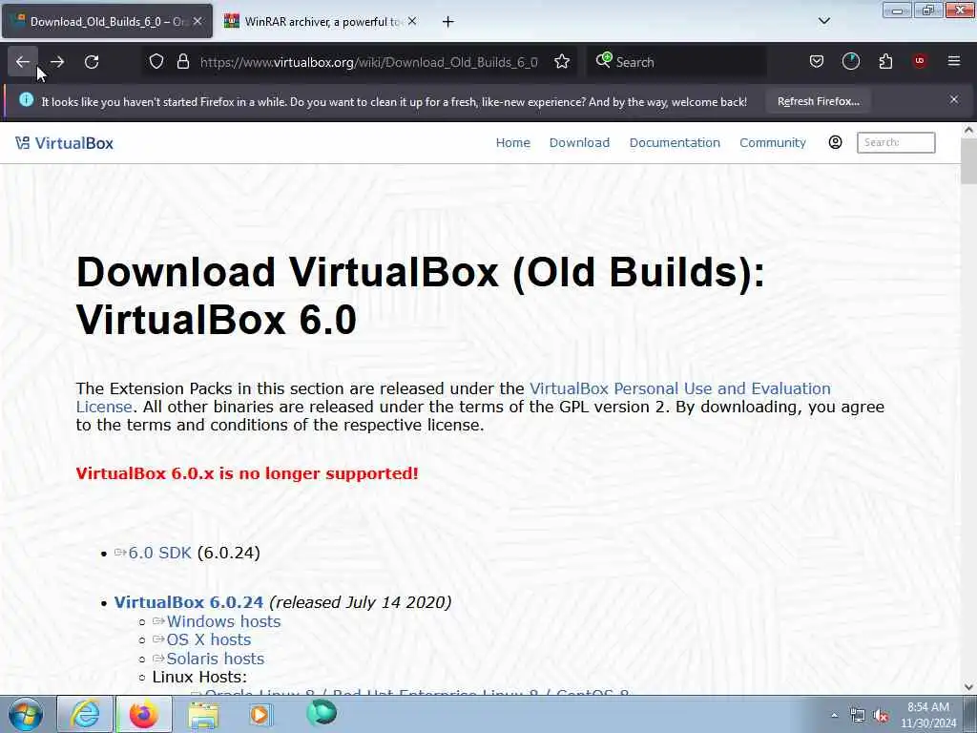Open the Firefox hamburger menu
Screen dimensions: 977x733
pos(954,61)
